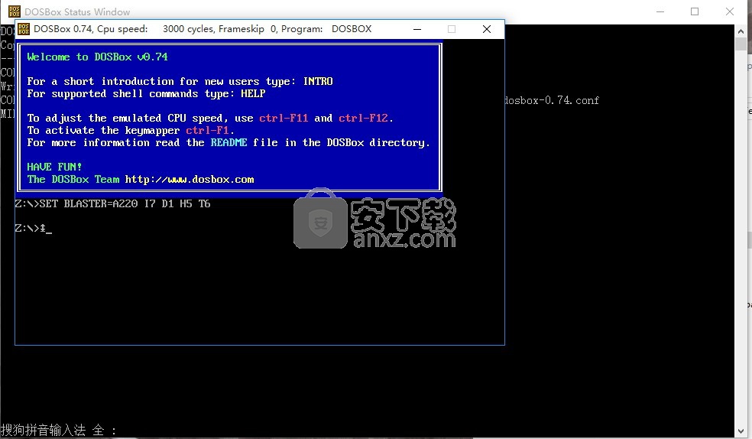Click the http://www.dosbox.com URL text
The image size is (752, 439).
pos(190,179)
